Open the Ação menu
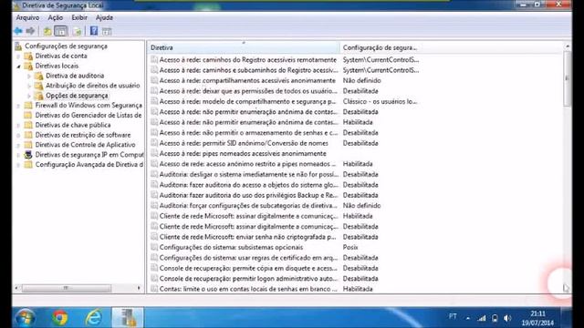584x328 pixels. [x=55, y=17]
